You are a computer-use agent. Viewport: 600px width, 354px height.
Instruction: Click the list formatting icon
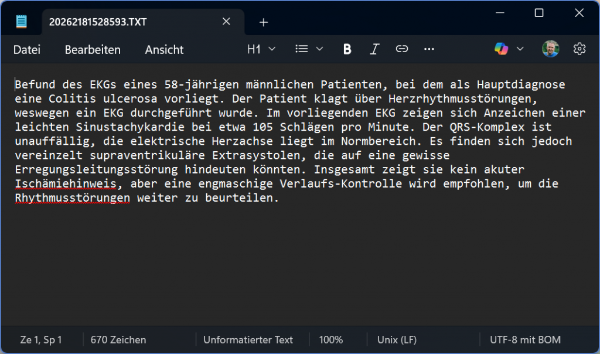[x=302, y=49]
